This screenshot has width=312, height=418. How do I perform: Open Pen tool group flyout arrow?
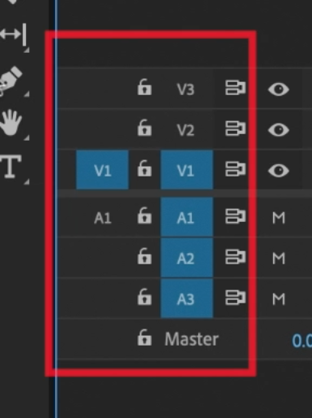[27, 94]
